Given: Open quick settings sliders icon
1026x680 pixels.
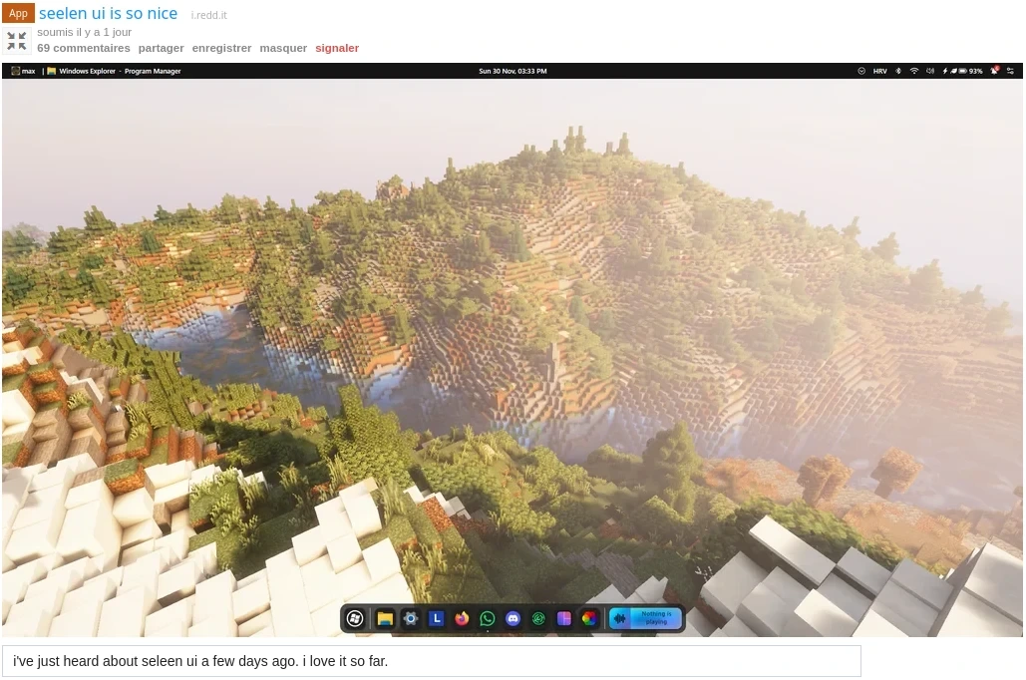Looking at the screenshot, I should click(1011, 71).
